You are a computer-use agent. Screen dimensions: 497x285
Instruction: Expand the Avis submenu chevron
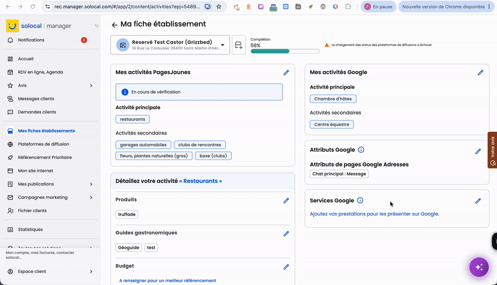[x=91, y=86]
